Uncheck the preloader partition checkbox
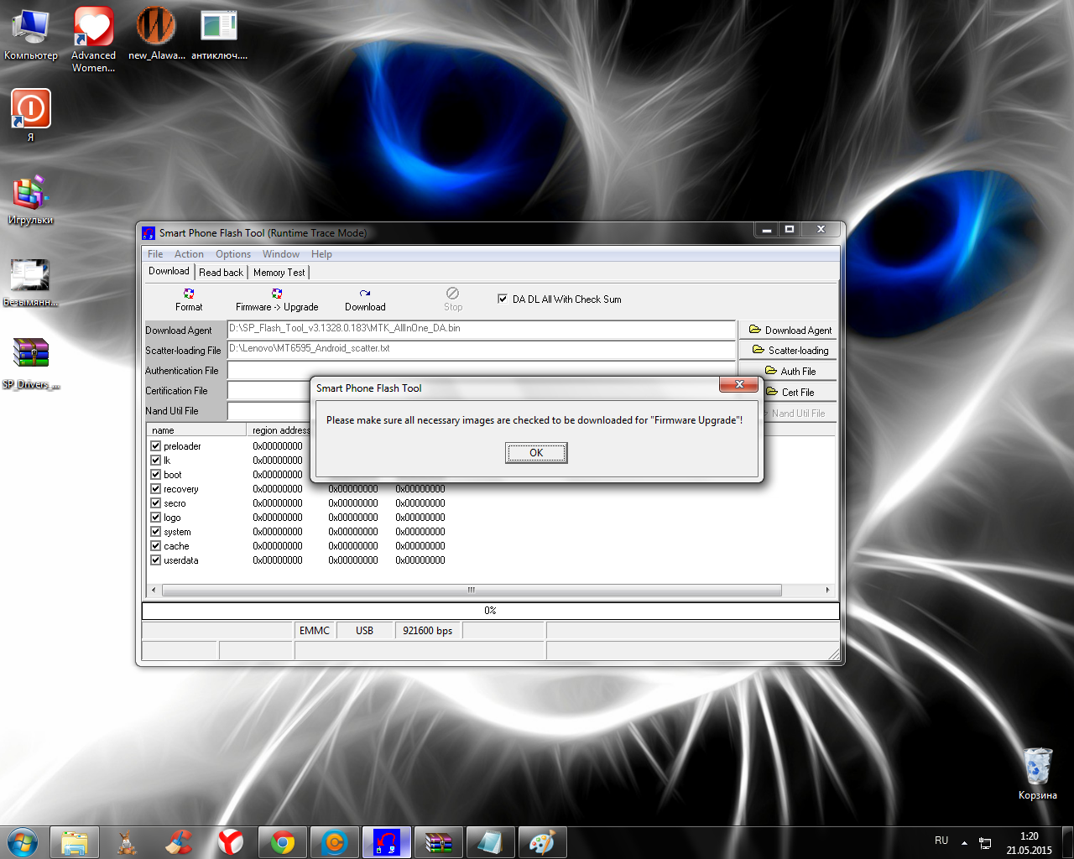Screen dimensions: 1074x859 [155, 446]
